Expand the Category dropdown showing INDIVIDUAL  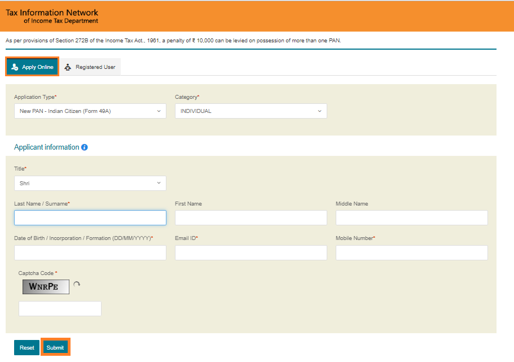pos(251,111)
